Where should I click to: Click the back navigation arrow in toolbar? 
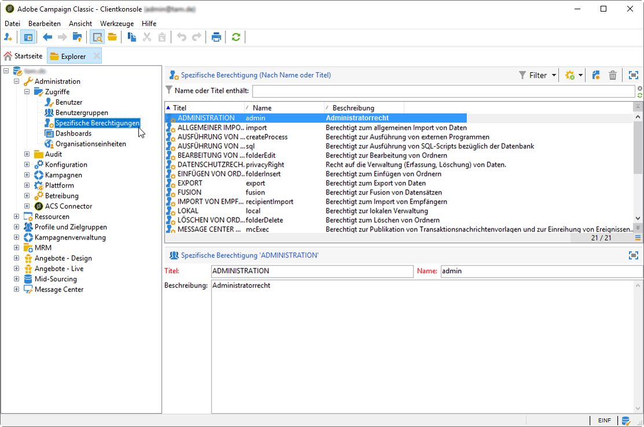click(47, 38)
